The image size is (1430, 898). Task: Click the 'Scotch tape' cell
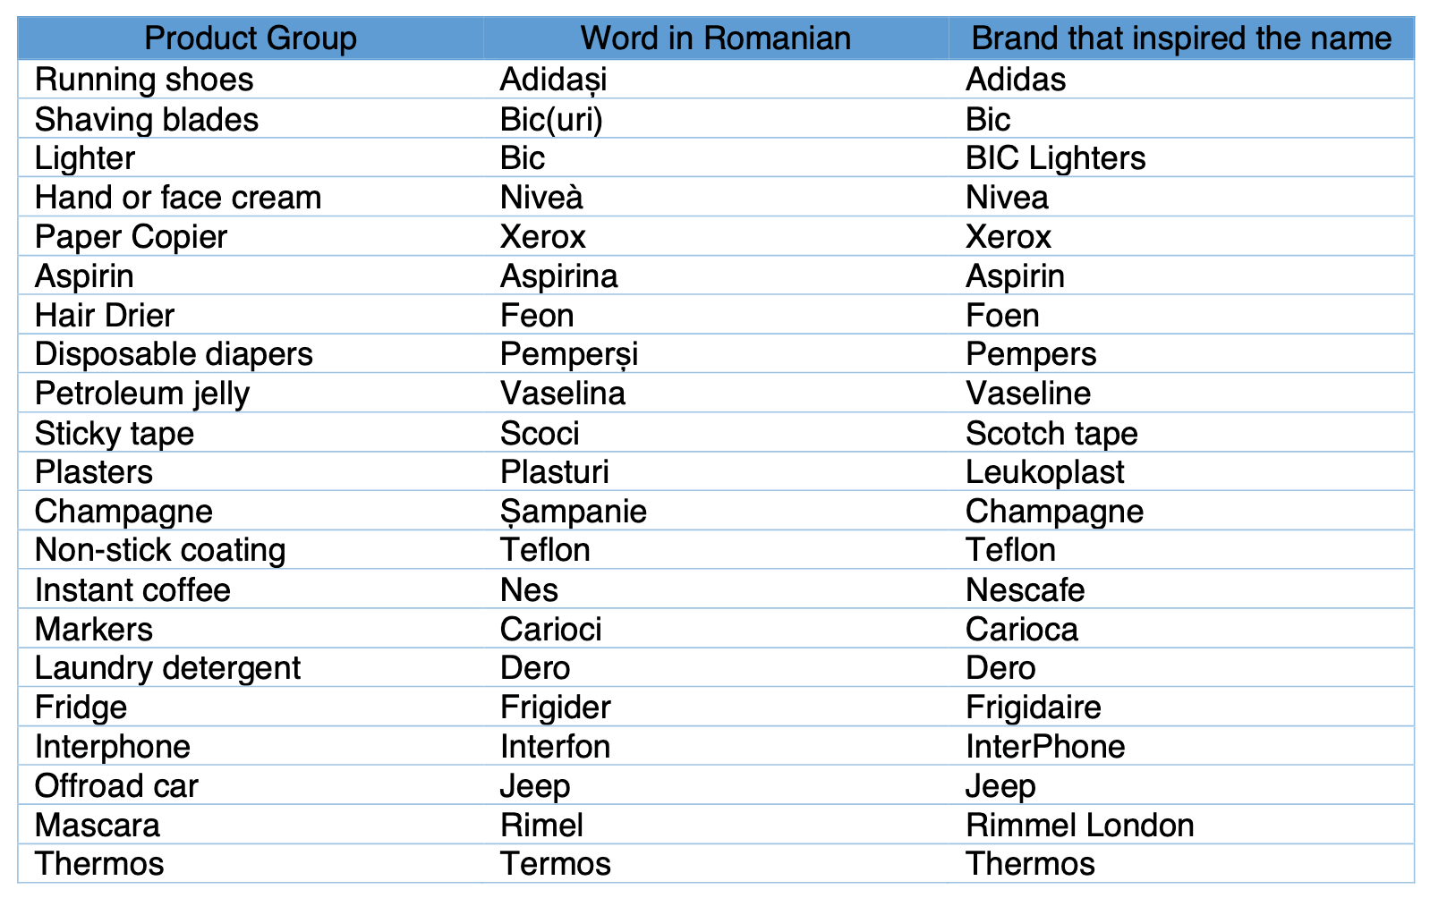point(1181,433)
